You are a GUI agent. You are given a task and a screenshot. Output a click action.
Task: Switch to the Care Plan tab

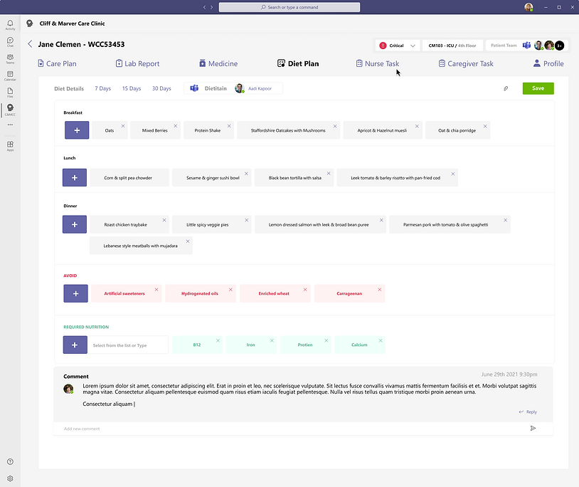click(x=57, y=63)
